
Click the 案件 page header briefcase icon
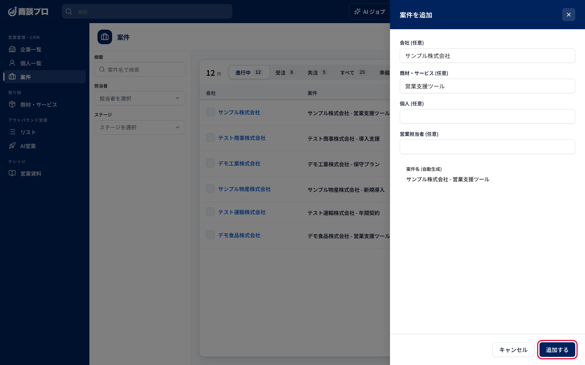coord(105,37)
